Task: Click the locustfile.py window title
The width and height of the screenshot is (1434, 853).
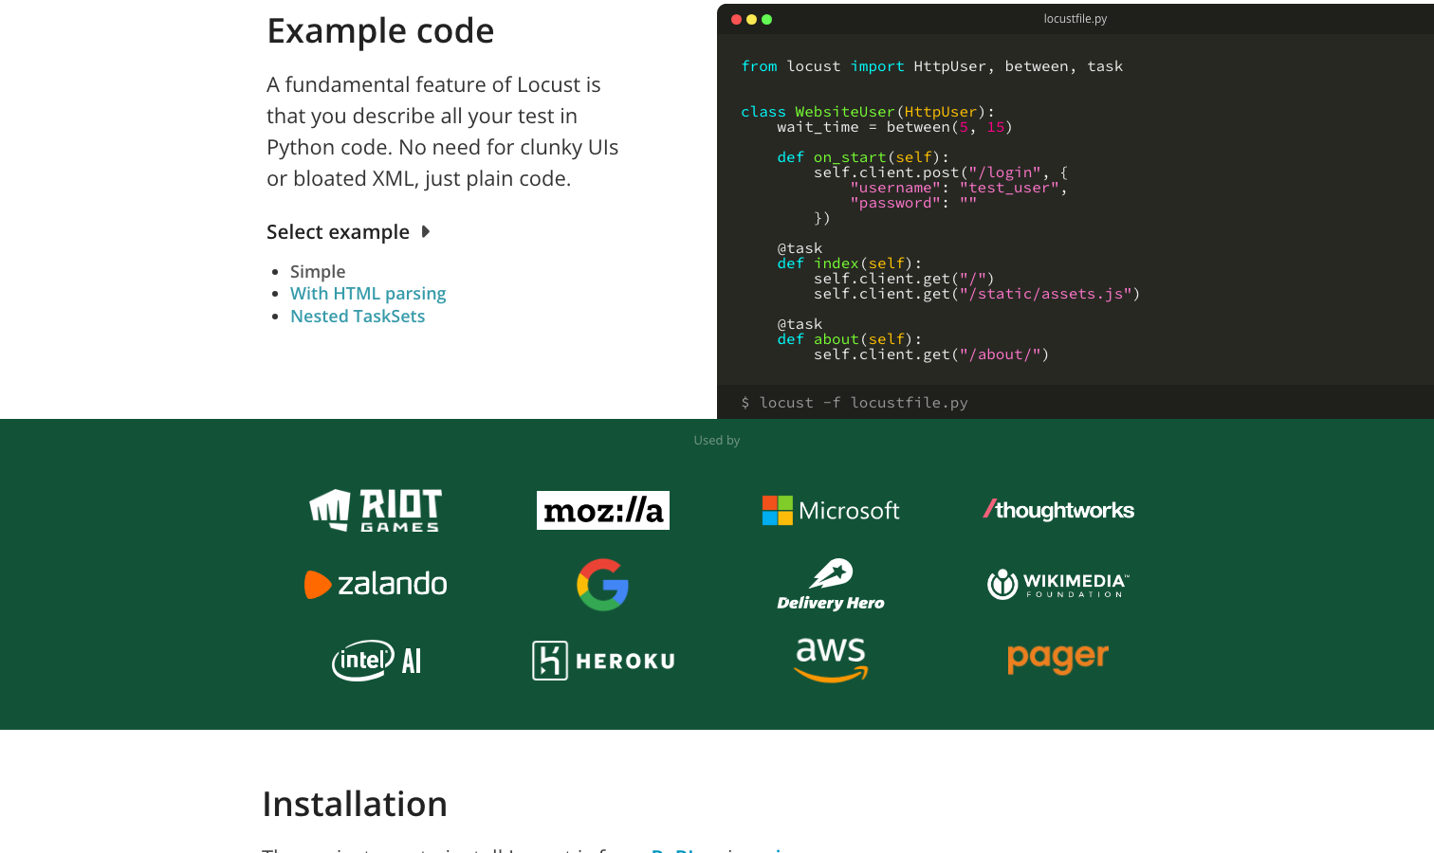Action: pyautogui.click(x=1075, y=19)
